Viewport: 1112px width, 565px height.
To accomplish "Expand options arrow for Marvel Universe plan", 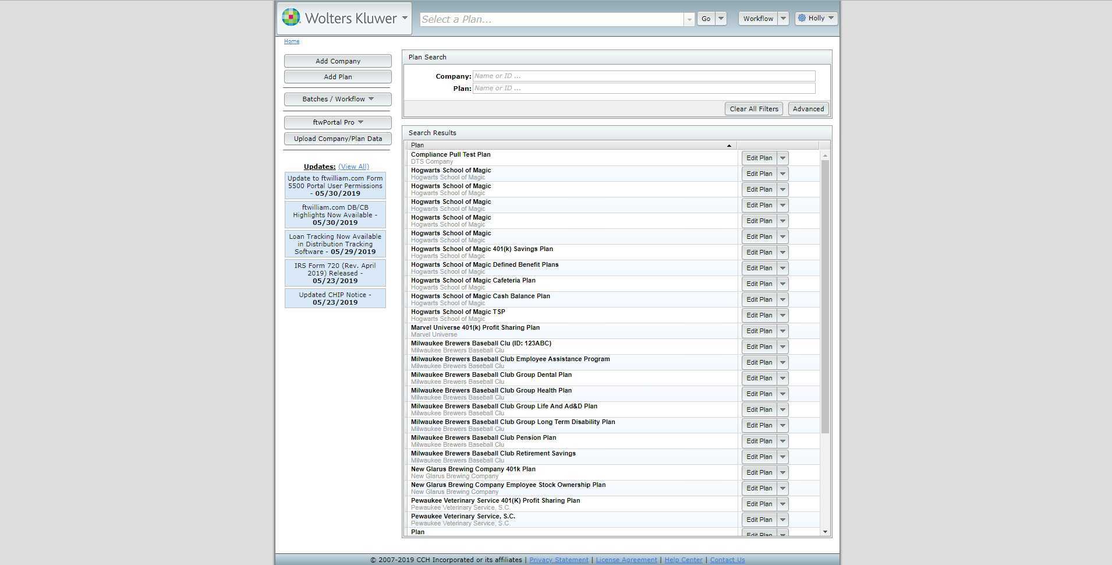I will click(782, 331).
